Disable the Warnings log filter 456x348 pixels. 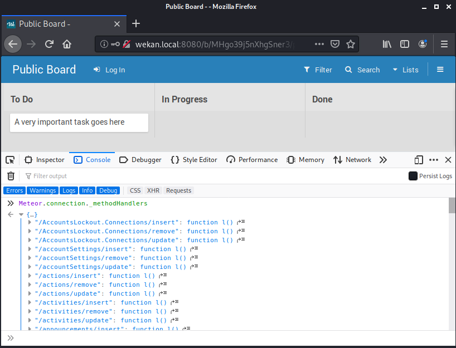(x=42, y=190)
